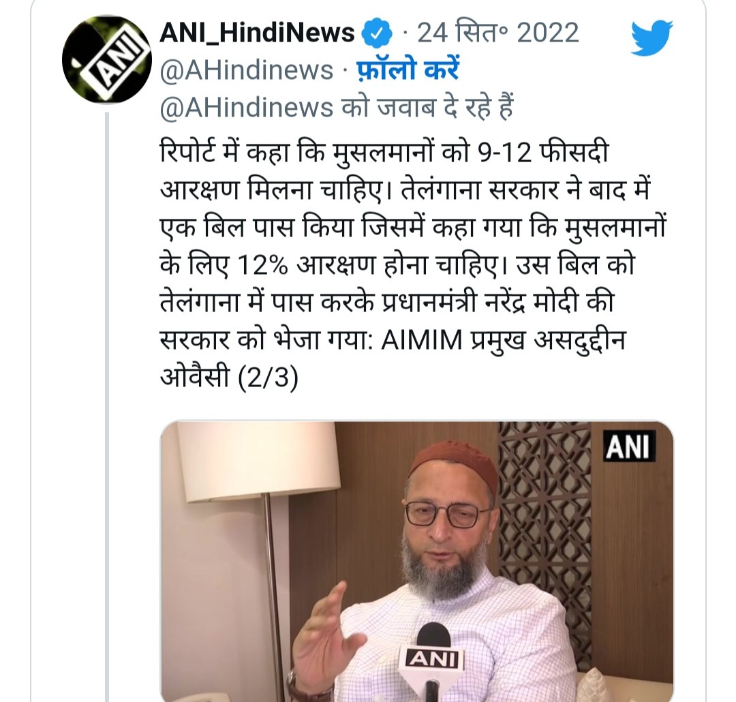Screen dimensions: 736x702
Task: Click the (2/3) thread counter text
Action: [x=268, y=377]
